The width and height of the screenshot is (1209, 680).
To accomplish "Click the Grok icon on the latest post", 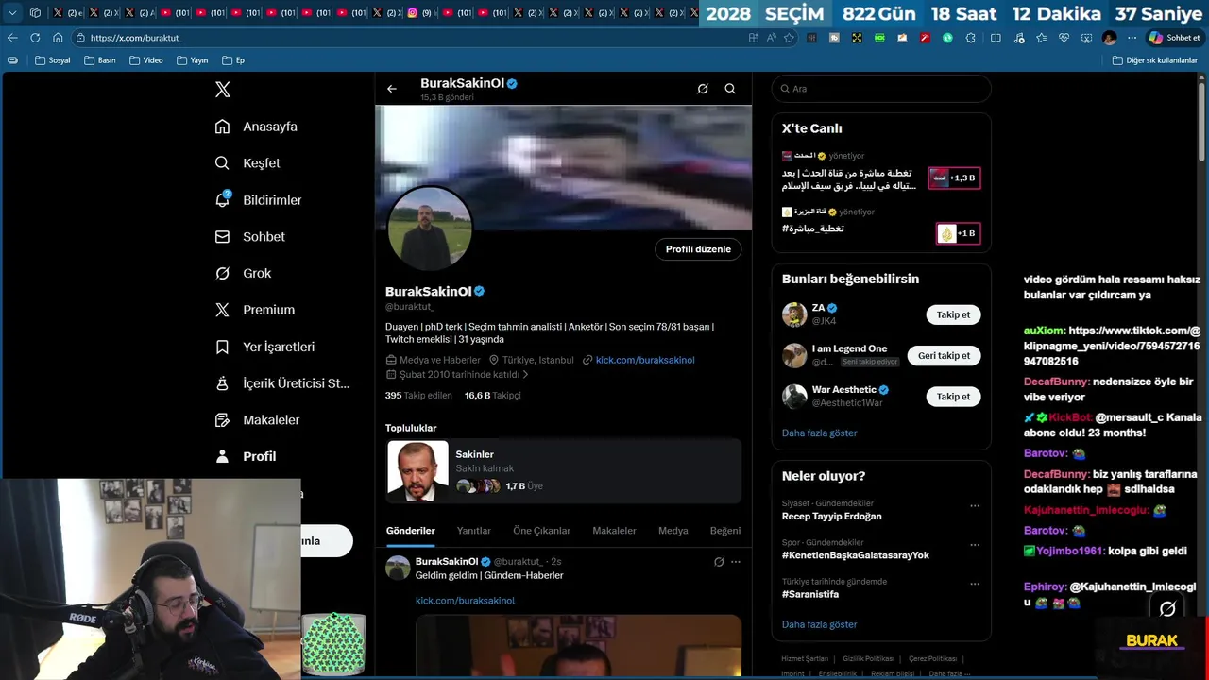I will pyautogui.click(x=719, y=562).
